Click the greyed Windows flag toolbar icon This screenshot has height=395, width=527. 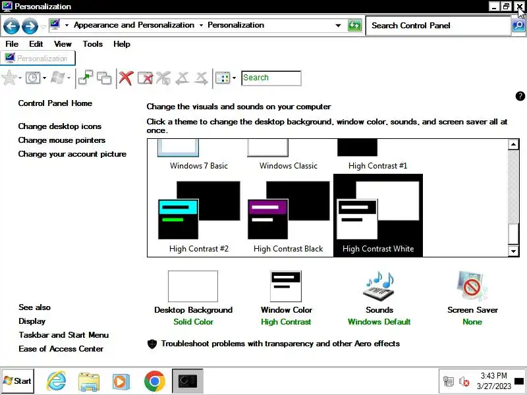point(57,78)
